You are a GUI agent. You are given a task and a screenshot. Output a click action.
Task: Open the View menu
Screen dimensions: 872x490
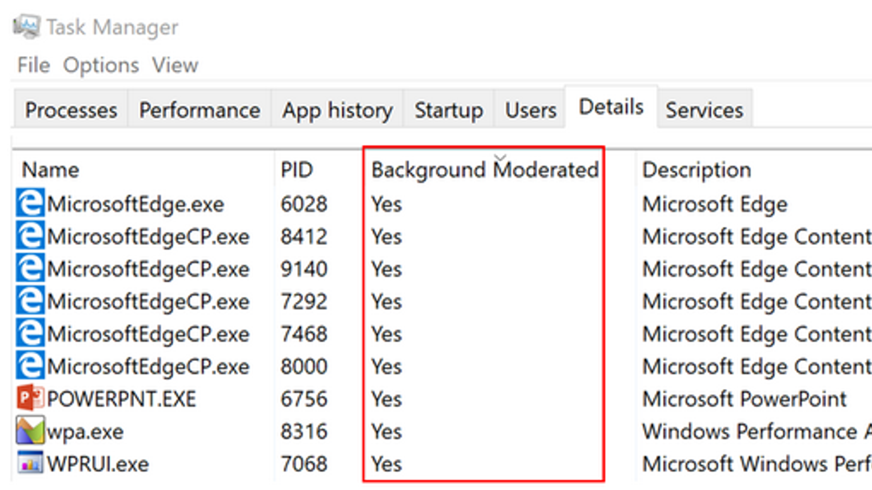[x=175, y=65]
